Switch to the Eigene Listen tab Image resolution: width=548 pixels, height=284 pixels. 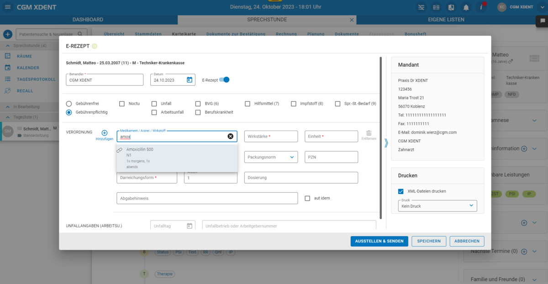point(446,20)
